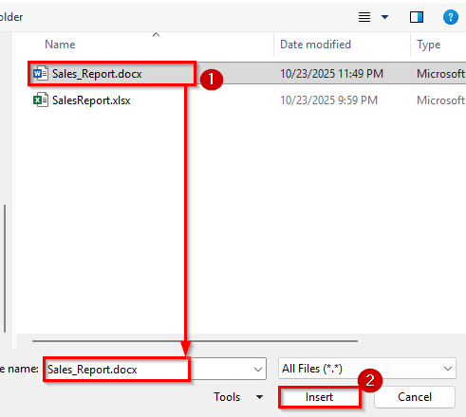Toggle the preview pane icon
Viewport: 466px width, 417px height.
click(x=417, y=17)
